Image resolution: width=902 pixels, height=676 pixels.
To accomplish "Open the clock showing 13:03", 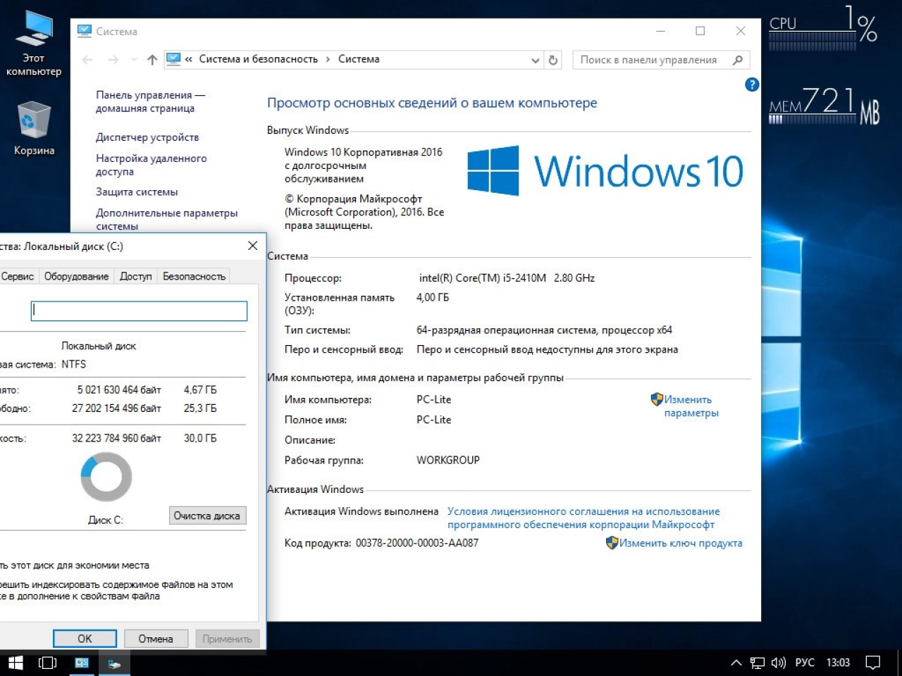I will pyautogui.click(x=838, y=663).
